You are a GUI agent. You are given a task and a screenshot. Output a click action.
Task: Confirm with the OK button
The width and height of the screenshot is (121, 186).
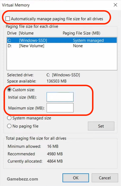pyautogui.click(x=76, y=178)
